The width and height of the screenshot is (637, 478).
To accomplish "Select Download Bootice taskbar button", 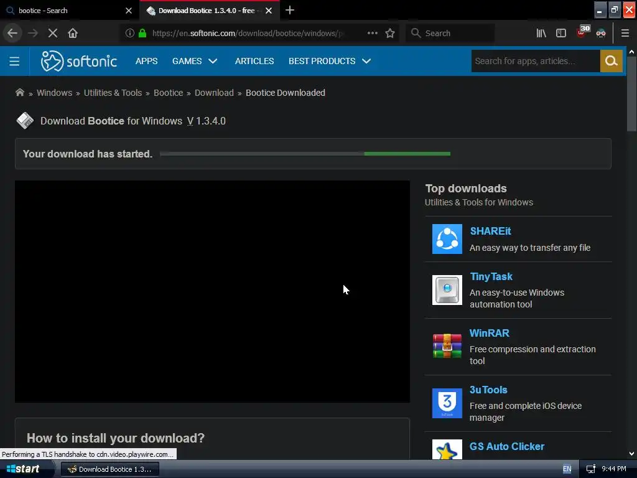I will [109, 469].
